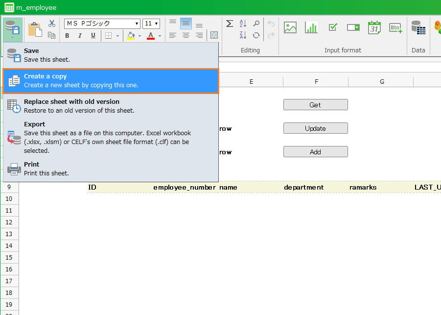Click the scissors cut icon
Viewport: 441px width, 315px height.
(x=52, y=24)
